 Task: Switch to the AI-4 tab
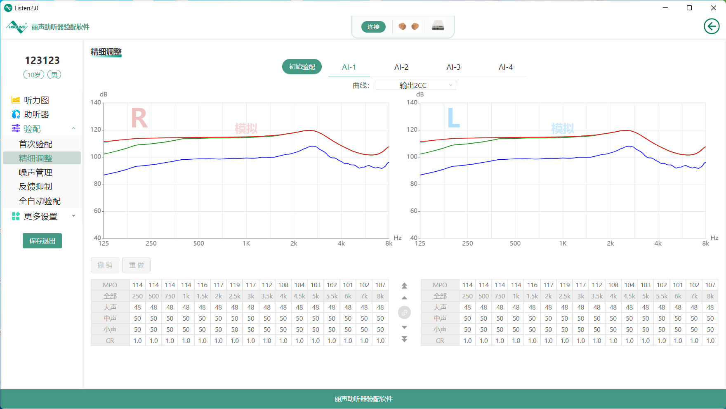pyautogui.click(x=506, y=67)
